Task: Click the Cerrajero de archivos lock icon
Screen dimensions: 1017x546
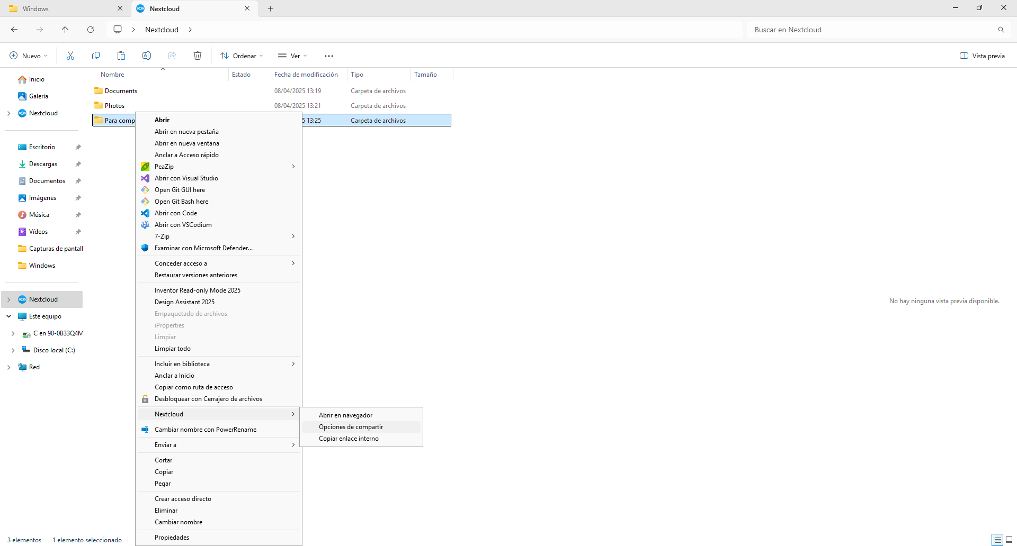Action: coord(145,399)
